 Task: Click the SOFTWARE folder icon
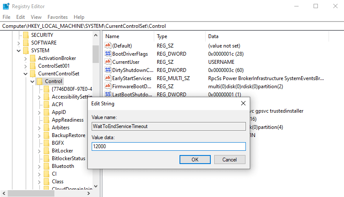(26, 42)
